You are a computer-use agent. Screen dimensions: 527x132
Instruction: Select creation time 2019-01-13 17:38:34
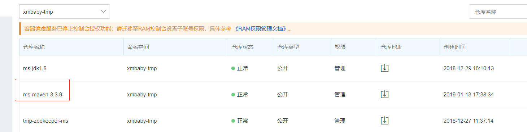tap(469, 95)
